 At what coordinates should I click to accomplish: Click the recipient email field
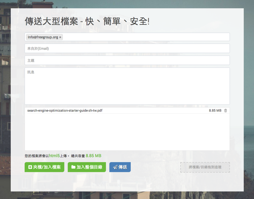(127, 37)
